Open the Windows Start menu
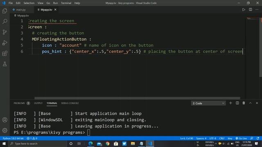The height and width of the screenshot is (147, 262). [4, 143]
